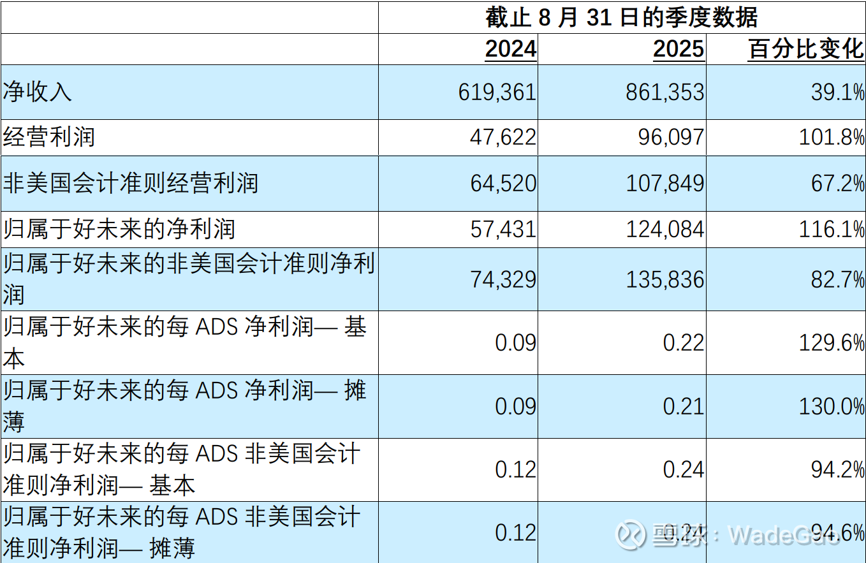Click the '非美国会计准则净利润— 基本' row label
The image size is (866, 563).
pos(182,469)
